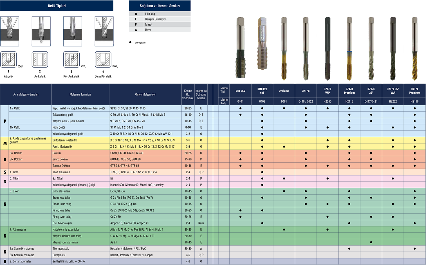Select the 371/B VAP black tap image
The height and width of the screenshot is (265, 426).
[327, 49]
